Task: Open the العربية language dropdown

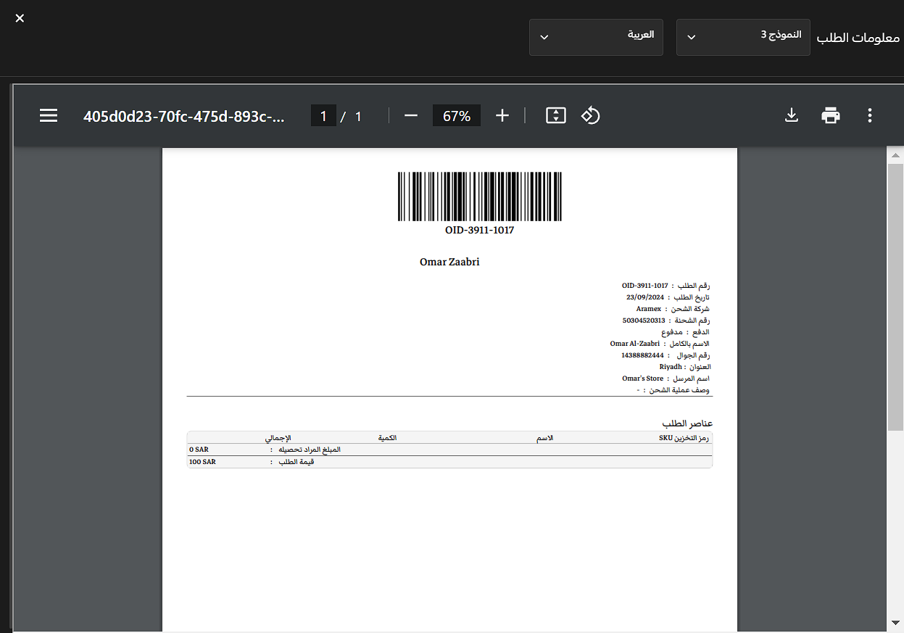Action: click(596, 37)
